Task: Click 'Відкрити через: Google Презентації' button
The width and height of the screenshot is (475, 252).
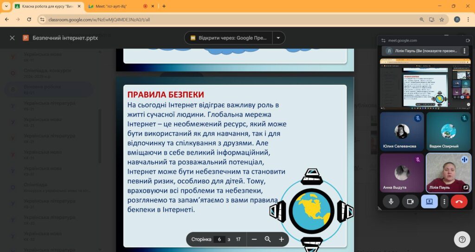Action: click(x=228, y=38)
